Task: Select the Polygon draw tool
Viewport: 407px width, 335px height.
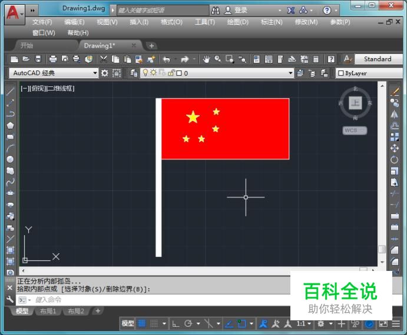Action: click(x=10, y=125)
